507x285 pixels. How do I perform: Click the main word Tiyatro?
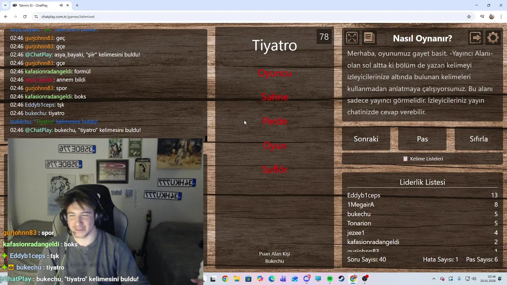[x=274, y=45]
